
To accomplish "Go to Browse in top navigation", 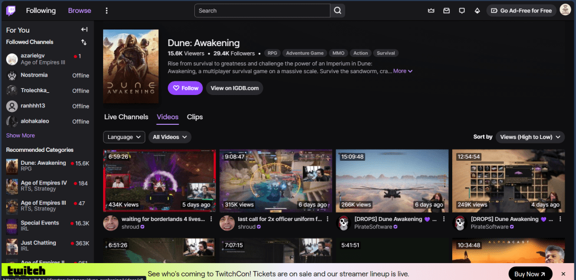I will click(79, 11).
